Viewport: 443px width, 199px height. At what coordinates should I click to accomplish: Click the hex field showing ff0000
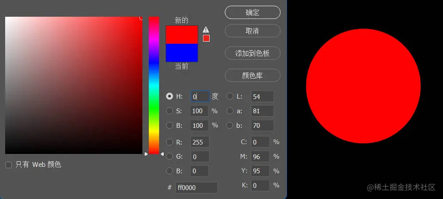tap(197, 187)
